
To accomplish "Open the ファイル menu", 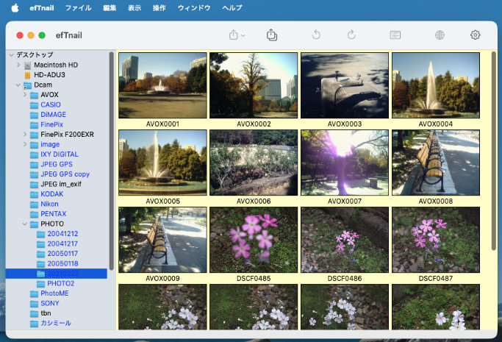I will [x=79, y=7].
